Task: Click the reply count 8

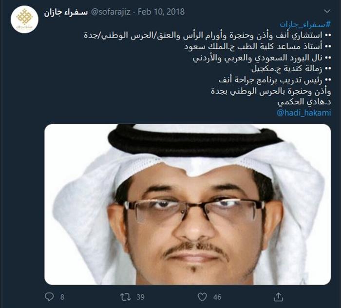Action: coord(62,297)
